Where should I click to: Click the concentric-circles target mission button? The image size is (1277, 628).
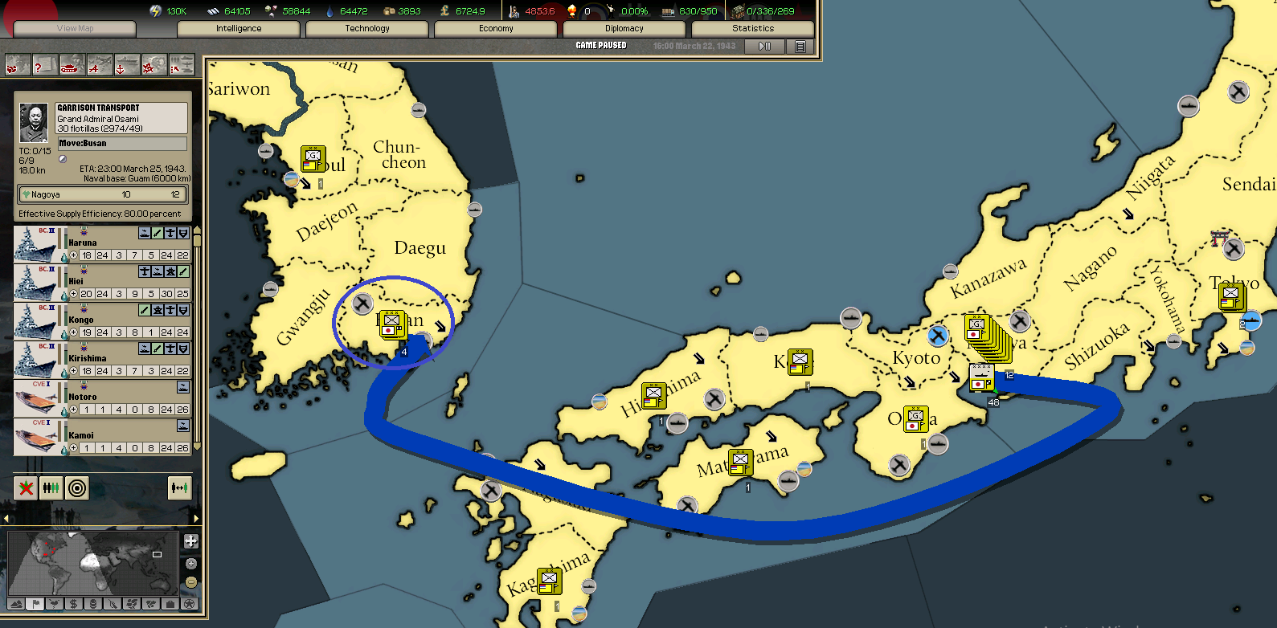pyautogui.click(x=77, y=487)
